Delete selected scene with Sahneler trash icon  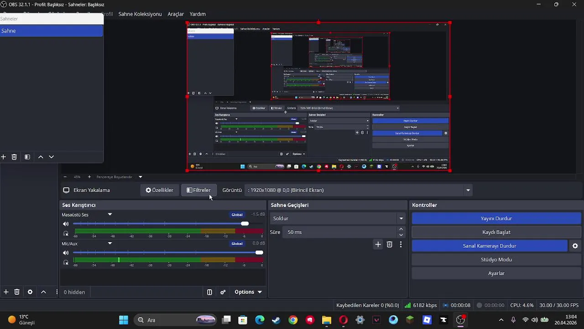pyautogui.click(x=14, y=157)
